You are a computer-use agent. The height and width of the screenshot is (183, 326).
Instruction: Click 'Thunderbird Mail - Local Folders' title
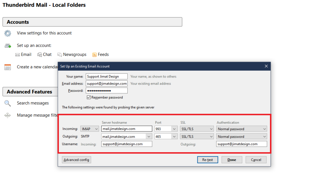coord(44,5)
